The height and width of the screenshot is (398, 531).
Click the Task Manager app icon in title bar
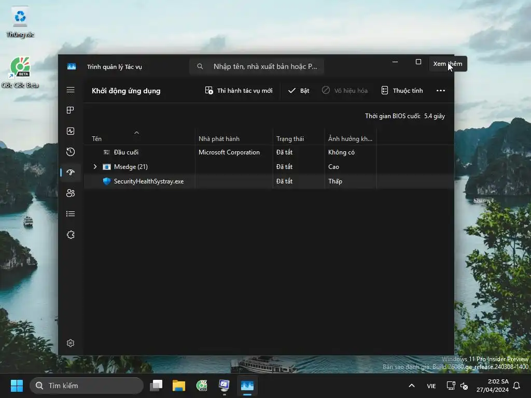point(72,67)
